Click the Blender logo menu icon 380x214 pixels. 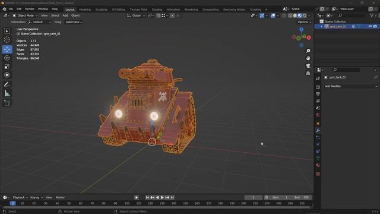(x=4, y=9)
